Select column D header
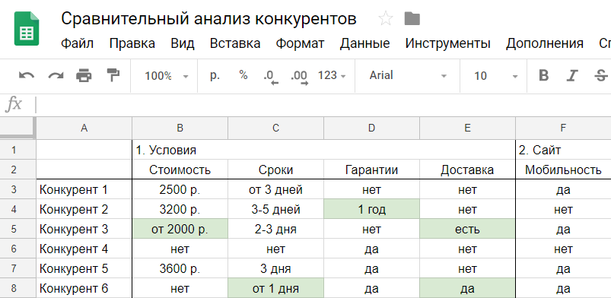 [x=372, y=128]
